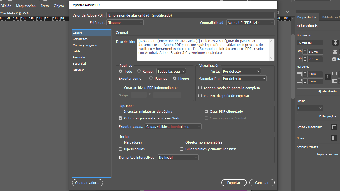Screen dimensions: 340x191
Task: Click the portrait orientation icon in Properties
Action: tap(335, 43)
